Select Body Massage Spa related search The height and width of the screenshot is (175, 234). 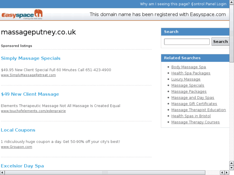pyautogui.click(x=189, y=67)
